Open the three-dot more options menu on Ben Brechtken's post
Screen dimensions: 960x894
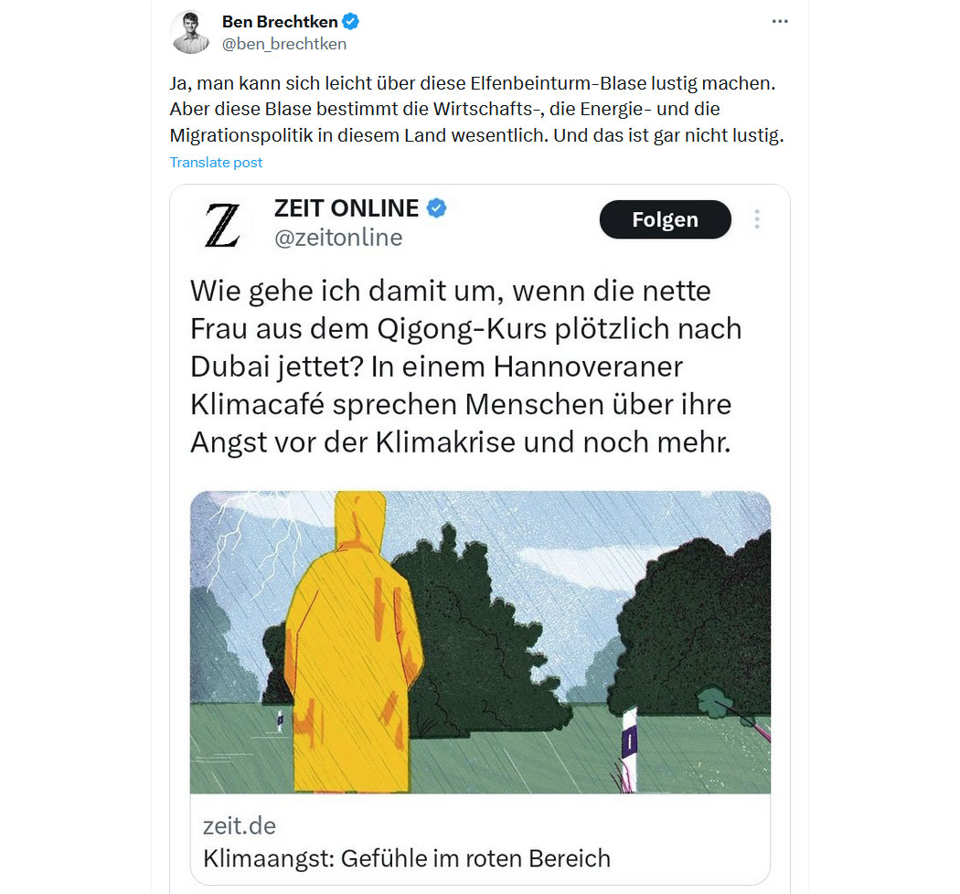(x=779, y=21)
